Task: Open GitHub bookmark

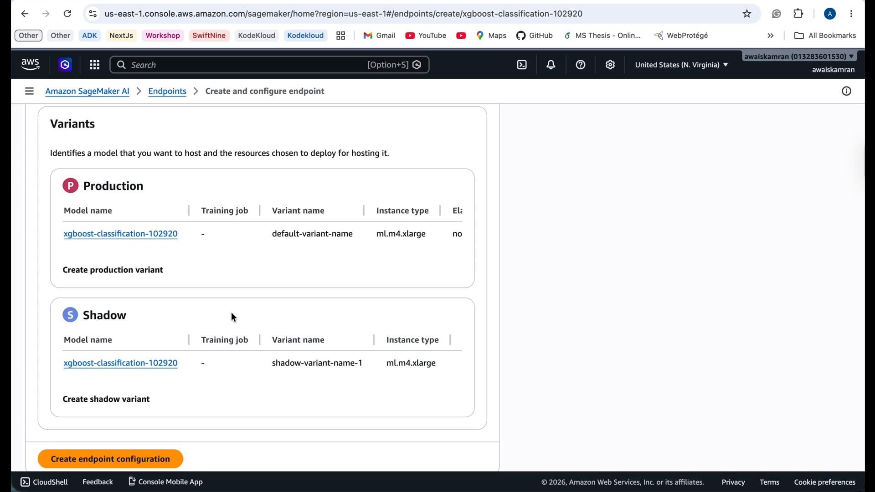Action: [535, 36]
